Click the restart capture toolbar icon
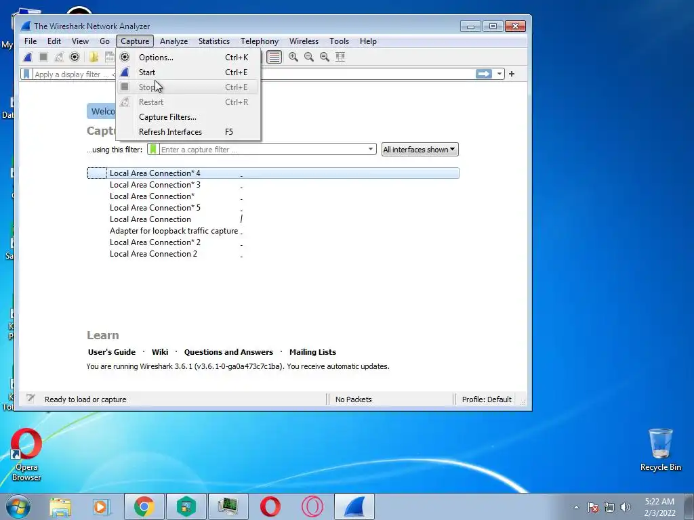 (59, 57)
